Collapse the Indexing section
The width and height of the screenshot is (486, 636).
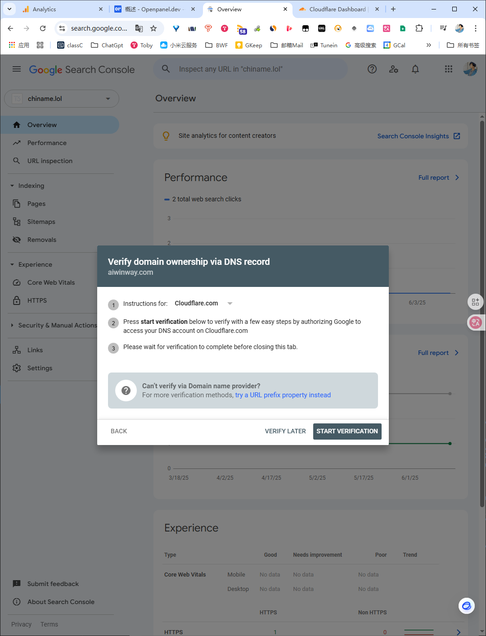pyautogui.click(x=12, y=186)
